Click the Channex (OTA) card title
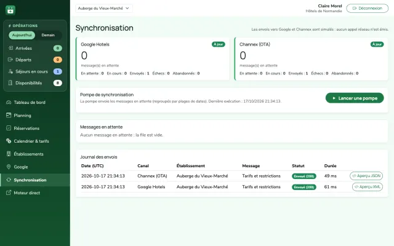The height and width of the screenshot is (246, 394). [254, 44]
